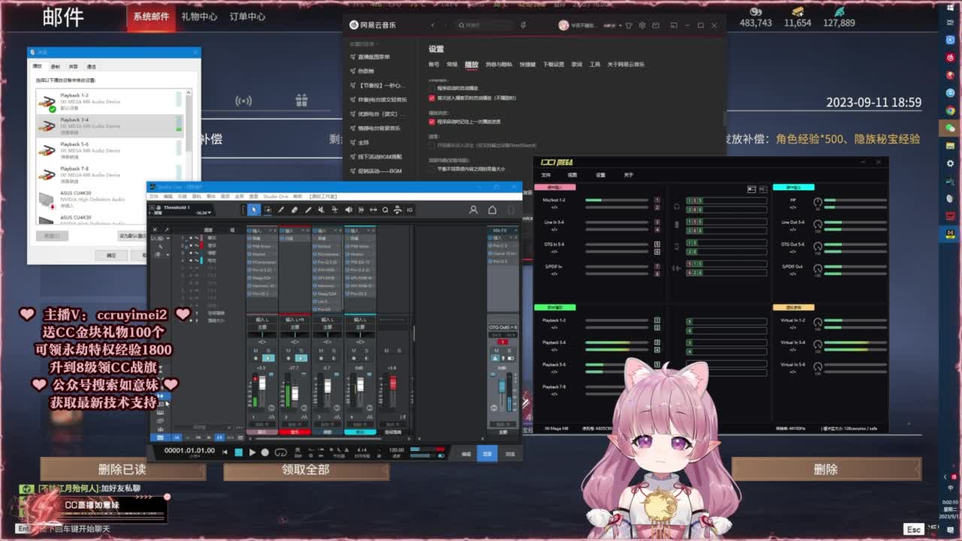
Task: Open the 编辑 view button in Studio One bottom bar
Action: point(466,454)
